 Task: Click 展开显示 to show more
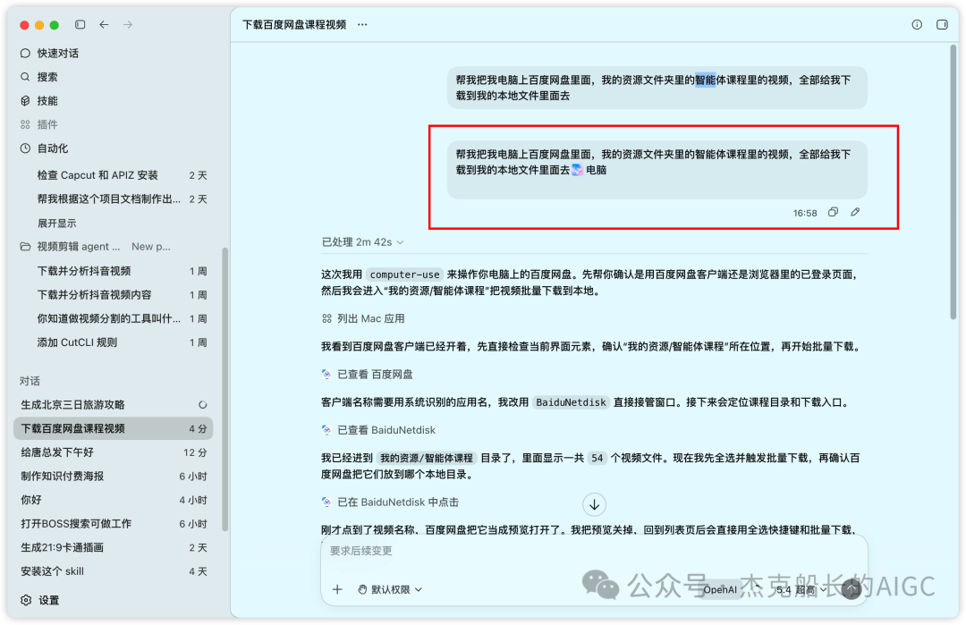coord(56,224)
